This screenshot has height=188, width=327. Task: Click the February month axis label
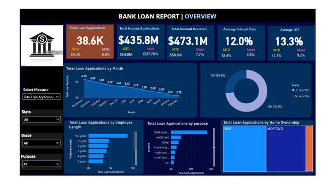[173, 103]
